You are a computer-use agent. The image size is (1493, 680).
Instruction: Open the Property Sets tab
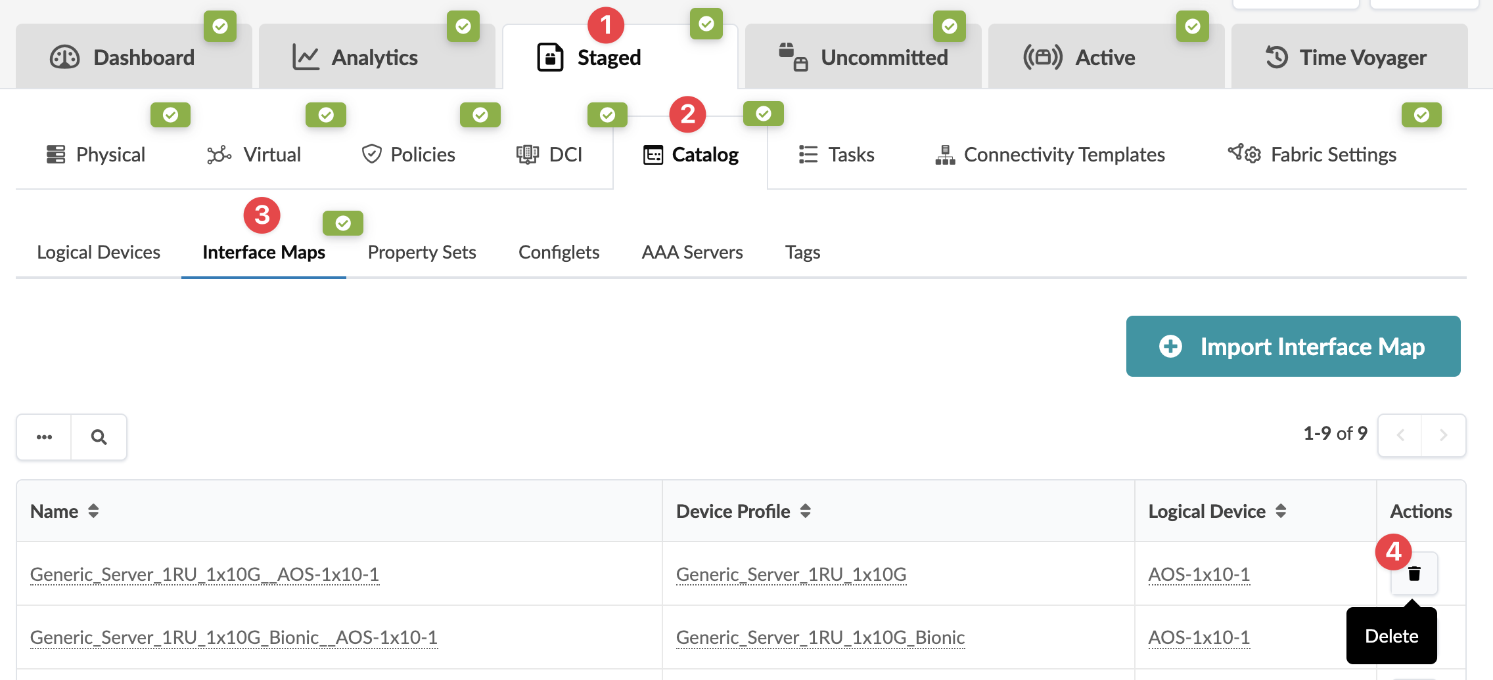tap(422, 253)
